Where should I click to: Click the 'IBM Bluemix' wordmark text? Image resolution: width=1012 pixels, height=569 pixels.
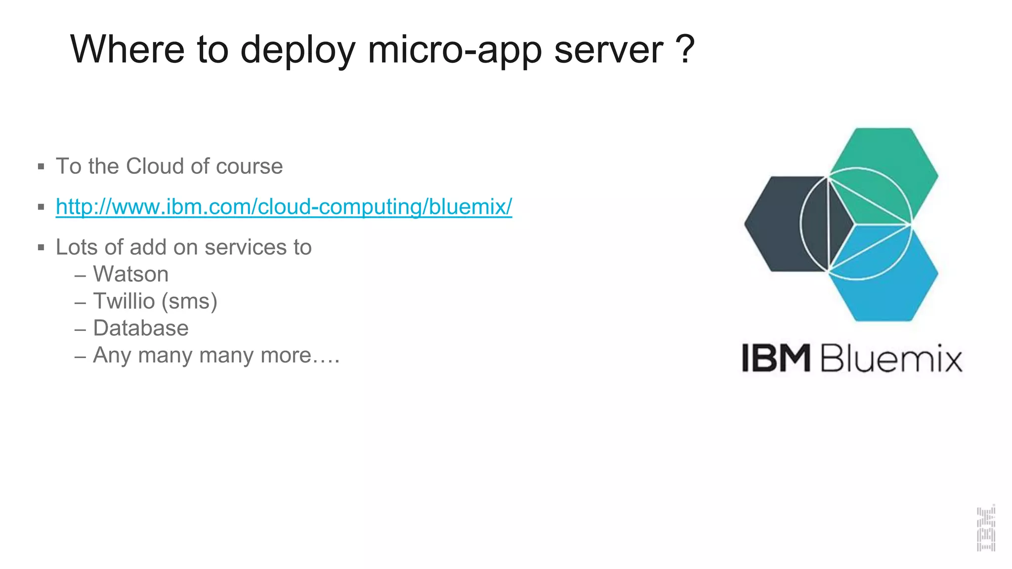click(852, 358)
